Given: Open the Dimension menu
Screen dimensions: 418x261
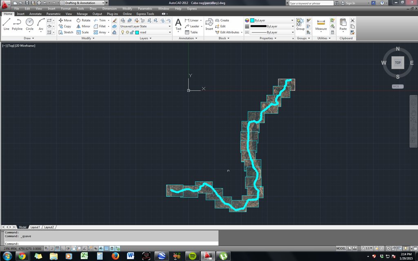Looking at the screenshot, I should point(109,9).
